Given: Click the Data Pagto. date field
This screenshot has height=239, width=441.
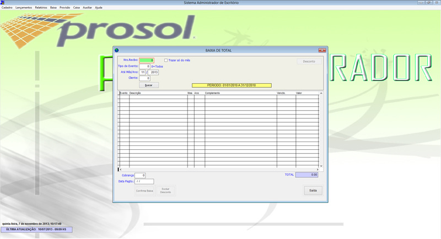Looking at the screenshot, I should [144, 181].
